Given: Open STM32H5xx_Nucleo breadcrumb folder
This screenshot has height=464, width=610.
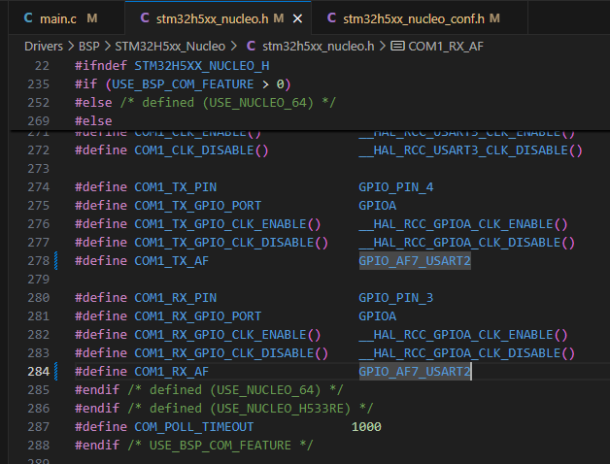Looking at the screenshot, I should click(170, 47).
